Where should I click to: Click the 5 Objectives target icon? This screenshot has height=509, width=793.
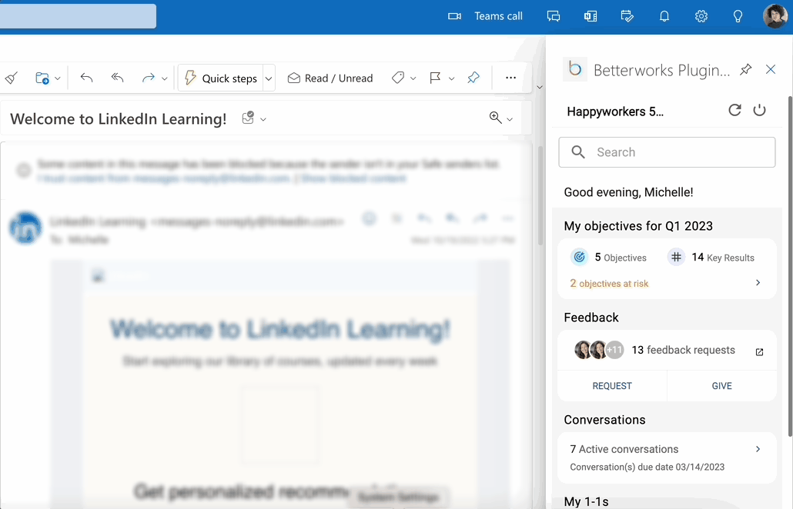579,257
